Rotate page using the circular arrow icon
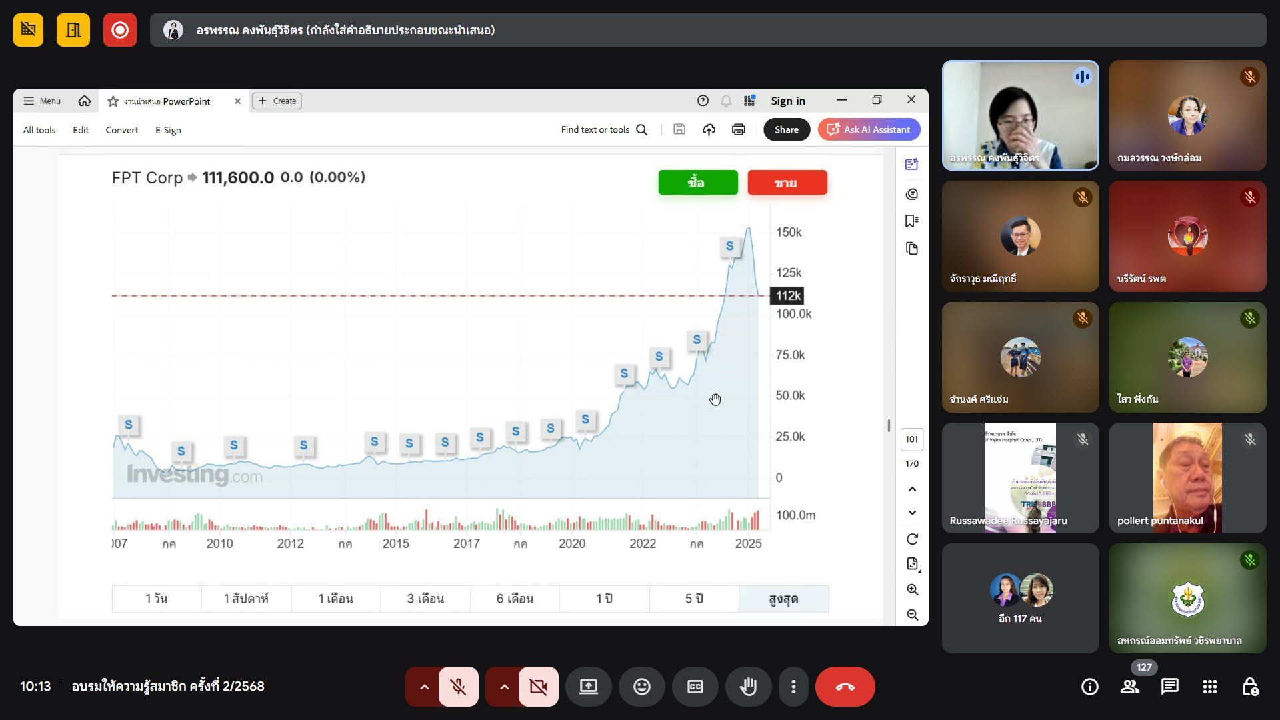Viewport: 1280px width, 720px height. [912, 539]
